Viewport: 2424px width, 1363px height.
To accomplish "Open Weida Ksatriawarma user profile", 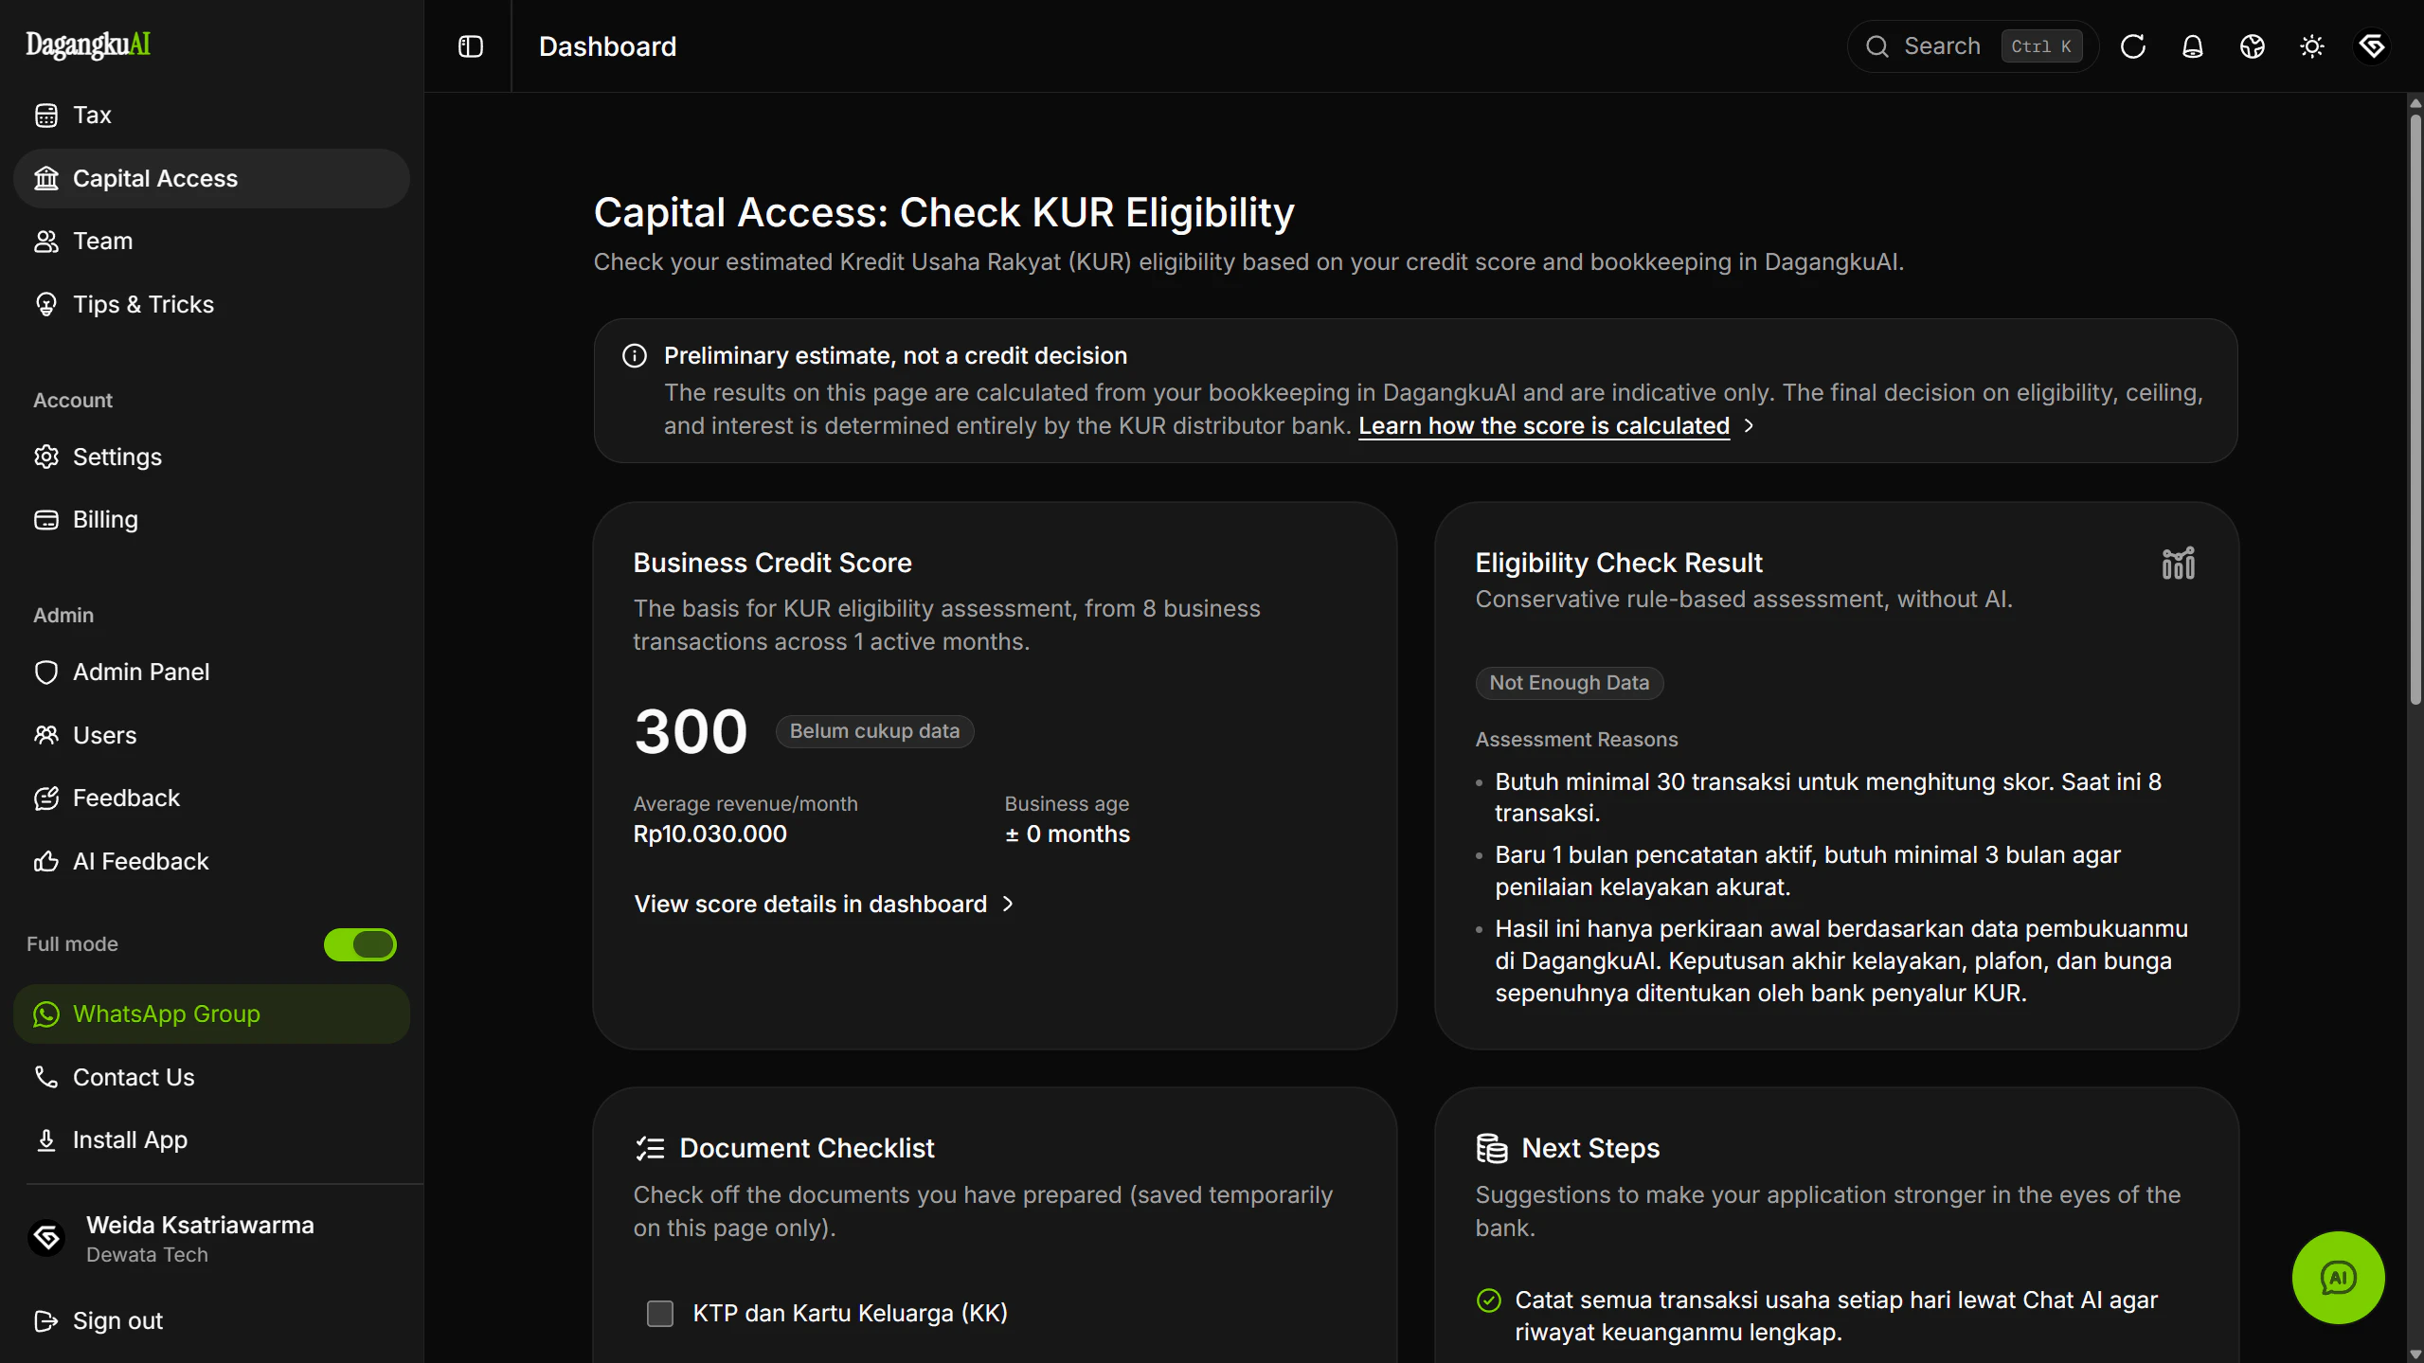I will coord(211,1239).
